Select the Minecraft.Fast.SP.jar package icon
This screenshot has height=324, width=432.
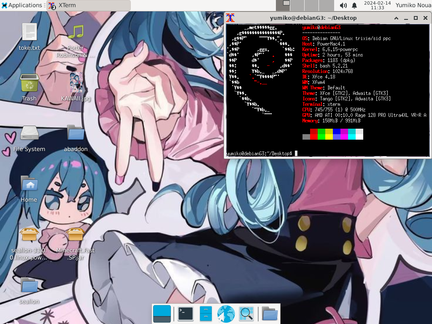[x=76, y=234]
